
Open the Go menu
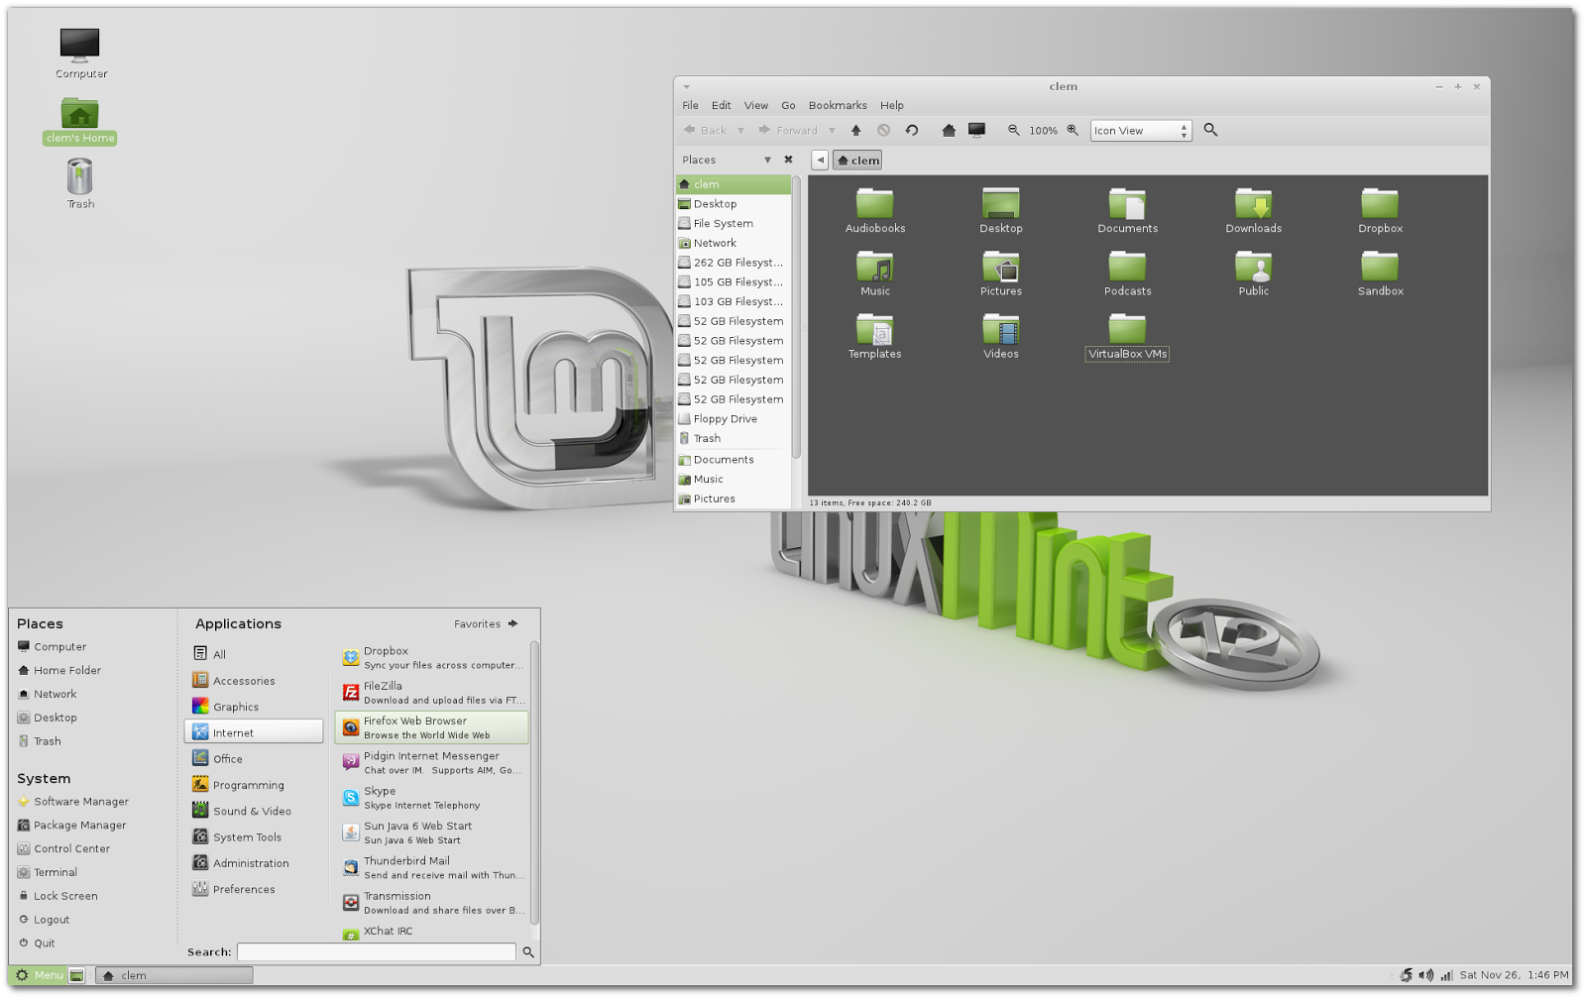[x=788, y=105]
